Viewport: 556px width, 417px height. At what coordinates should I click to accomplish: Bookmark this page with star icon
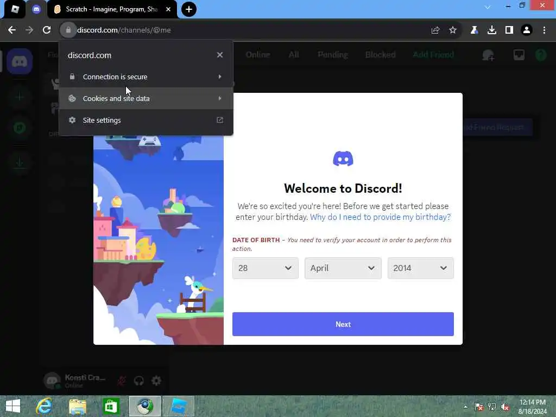tap(453, 30)
